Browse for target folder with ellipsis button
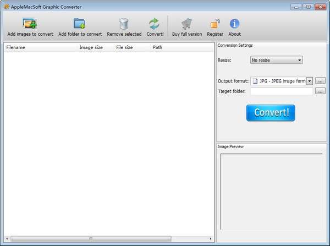Viewport: 330px width, 246px height. click(320, 91)
